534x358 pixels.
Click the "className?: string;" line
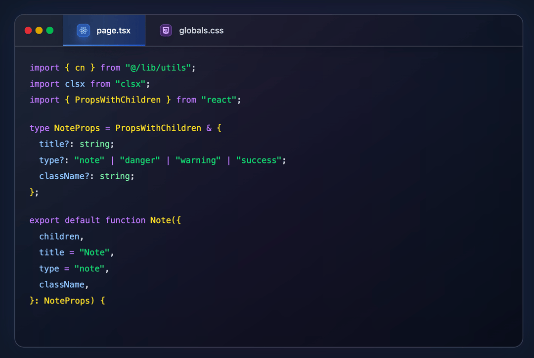pos(87,176)
